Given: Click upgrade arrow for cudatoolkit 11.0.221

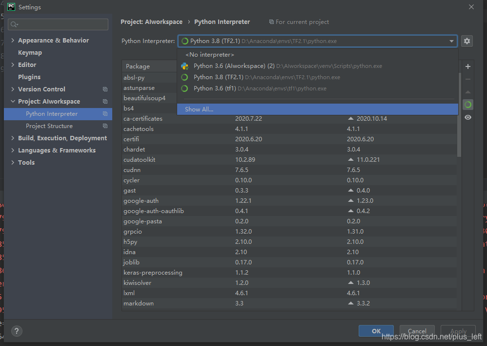Looking at the screenshot, I should coord(351,160).
